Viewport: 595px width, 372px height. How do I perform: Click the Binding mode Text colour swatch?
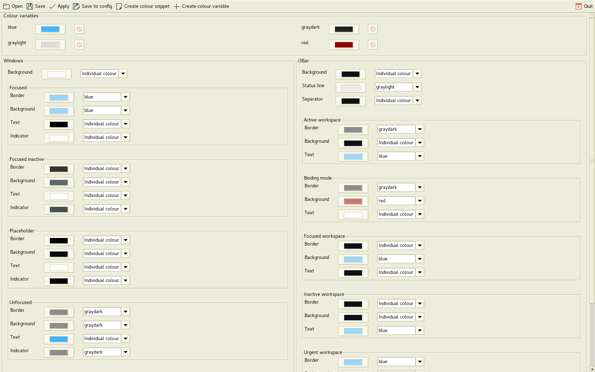coord(353,215)
